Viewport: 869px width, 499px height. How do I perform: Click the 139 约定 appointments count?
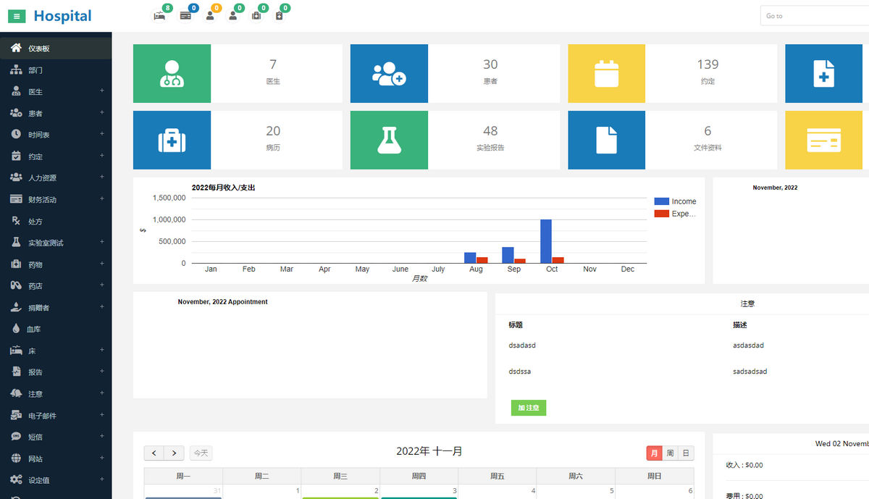click(708, 64)
